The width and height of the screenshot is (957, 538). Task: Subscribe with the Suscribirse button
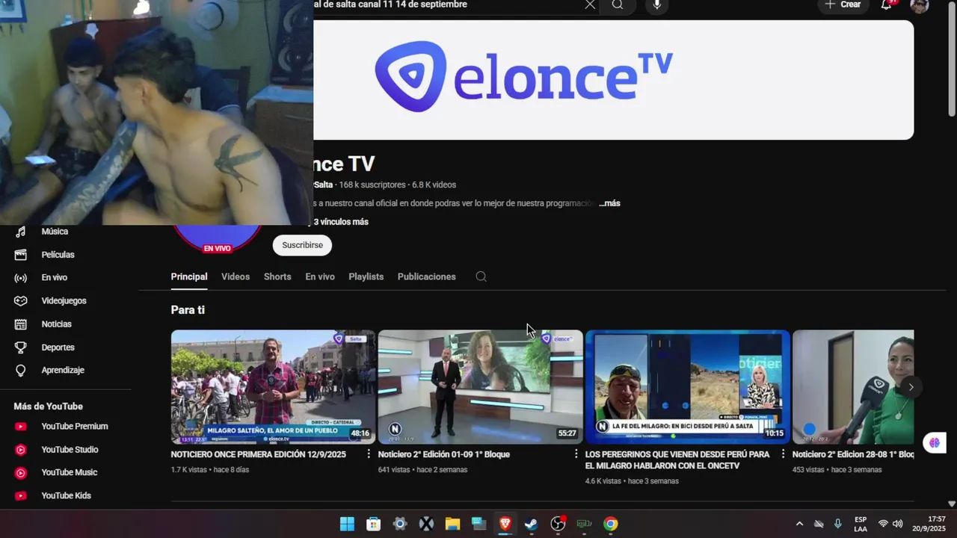[x=302, y=245]
